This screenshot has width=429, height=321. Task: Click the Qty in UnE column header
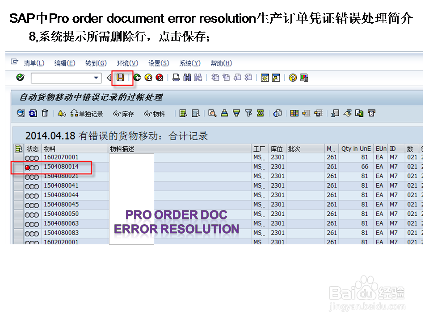coord(356,149)
